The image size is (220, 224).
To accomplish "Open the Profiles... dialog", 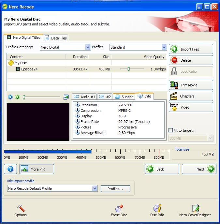I will [x=115, y=189].
